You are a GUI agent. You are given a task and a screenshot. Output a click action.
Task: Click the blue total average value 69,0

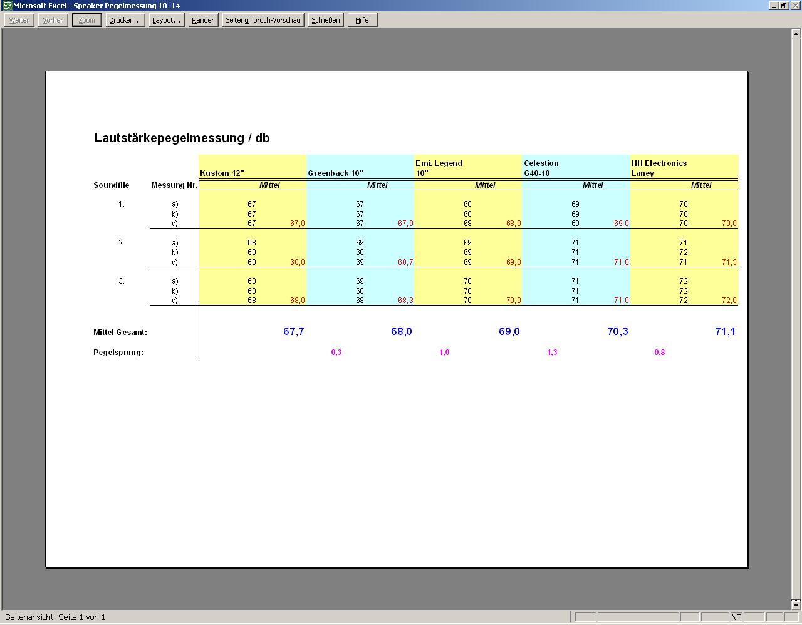(509, 331)
